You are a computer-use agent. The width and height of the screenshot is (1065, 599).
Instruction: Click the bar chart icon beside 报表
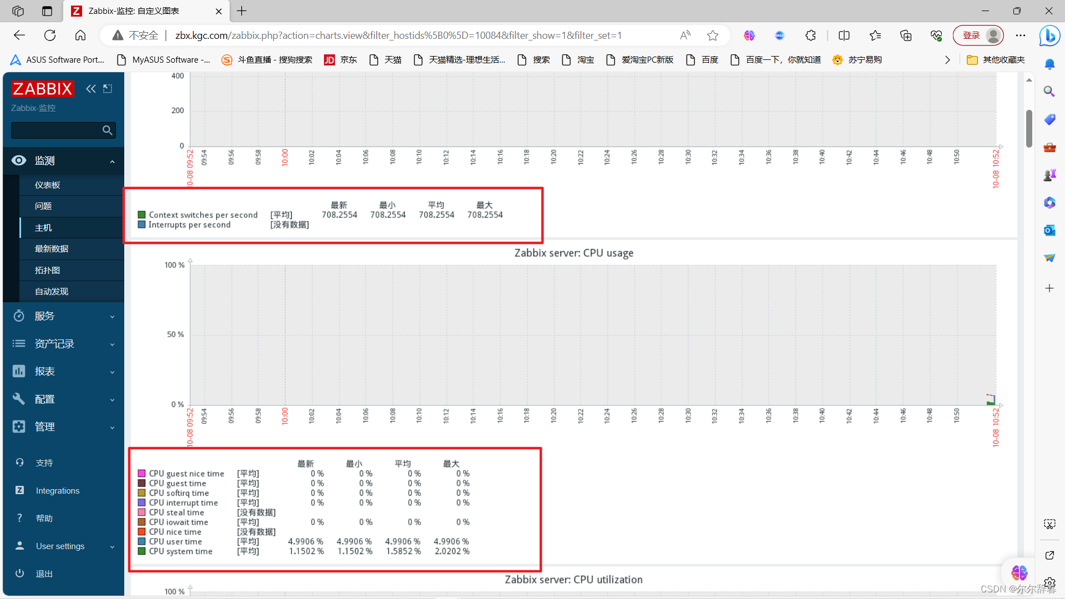(x=19, y=371)
